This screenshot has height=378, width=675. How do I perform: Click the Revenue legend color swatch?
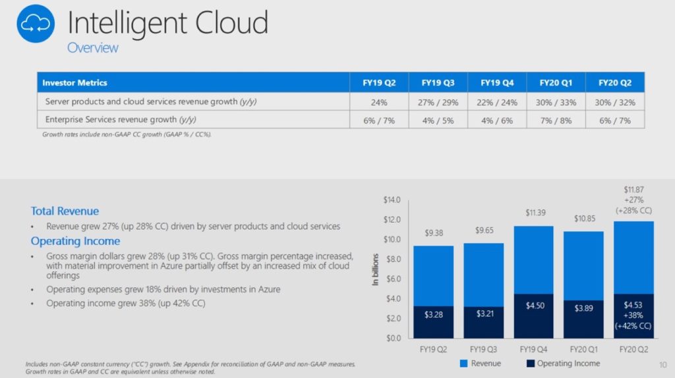463,364
